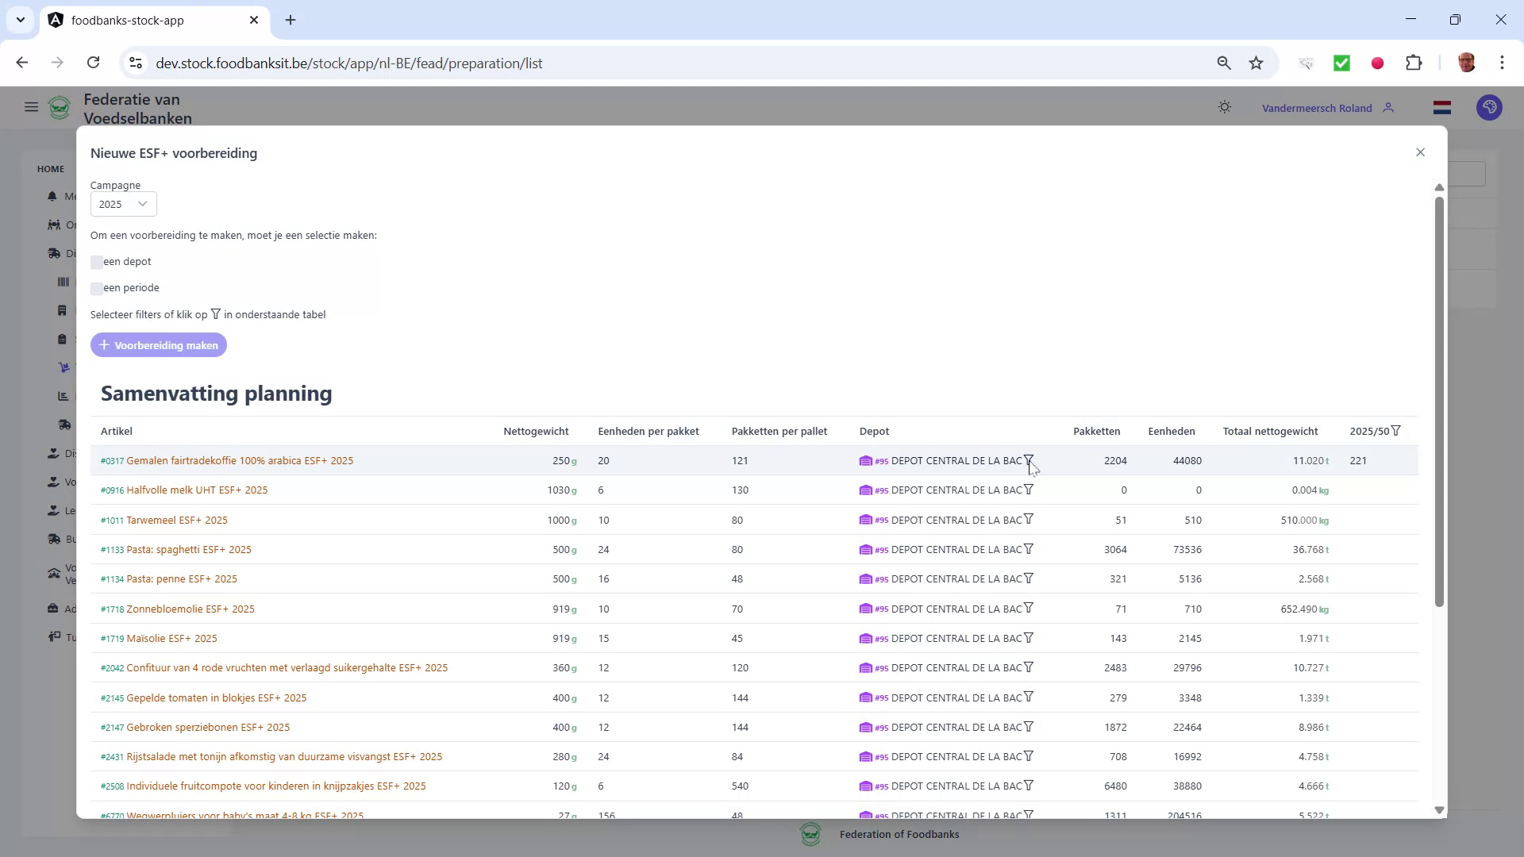This screenshot has height=857, width=1524.
Task: Open the tab search chevron in Chrome
Action: pos(20,20)
